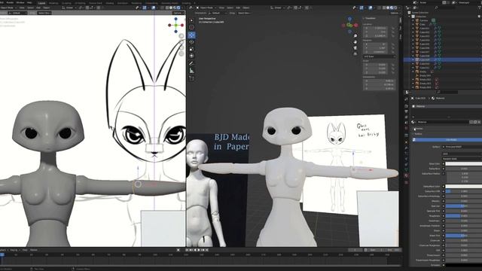Select the highlighted Cube.009 row in outliner
482x271 pixels.
443,59
